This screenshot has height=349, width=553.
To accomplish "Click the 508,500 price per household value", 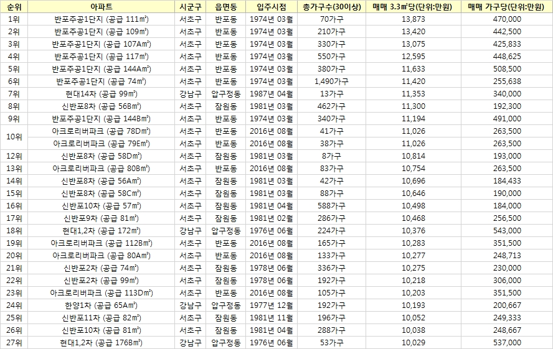I will tap(507, 69).
